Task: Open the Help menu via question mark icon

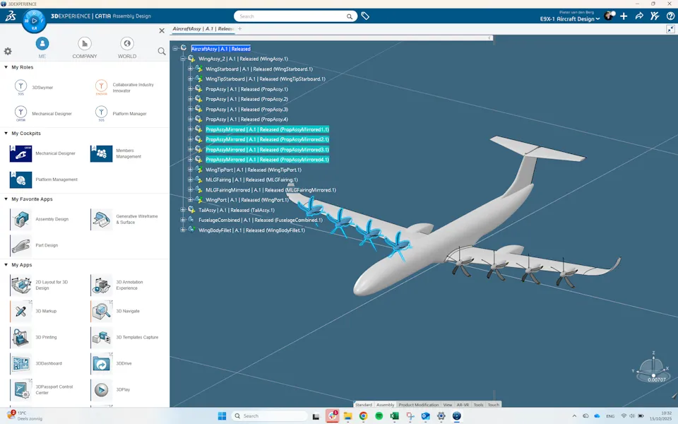Action: tap(670, 16)
